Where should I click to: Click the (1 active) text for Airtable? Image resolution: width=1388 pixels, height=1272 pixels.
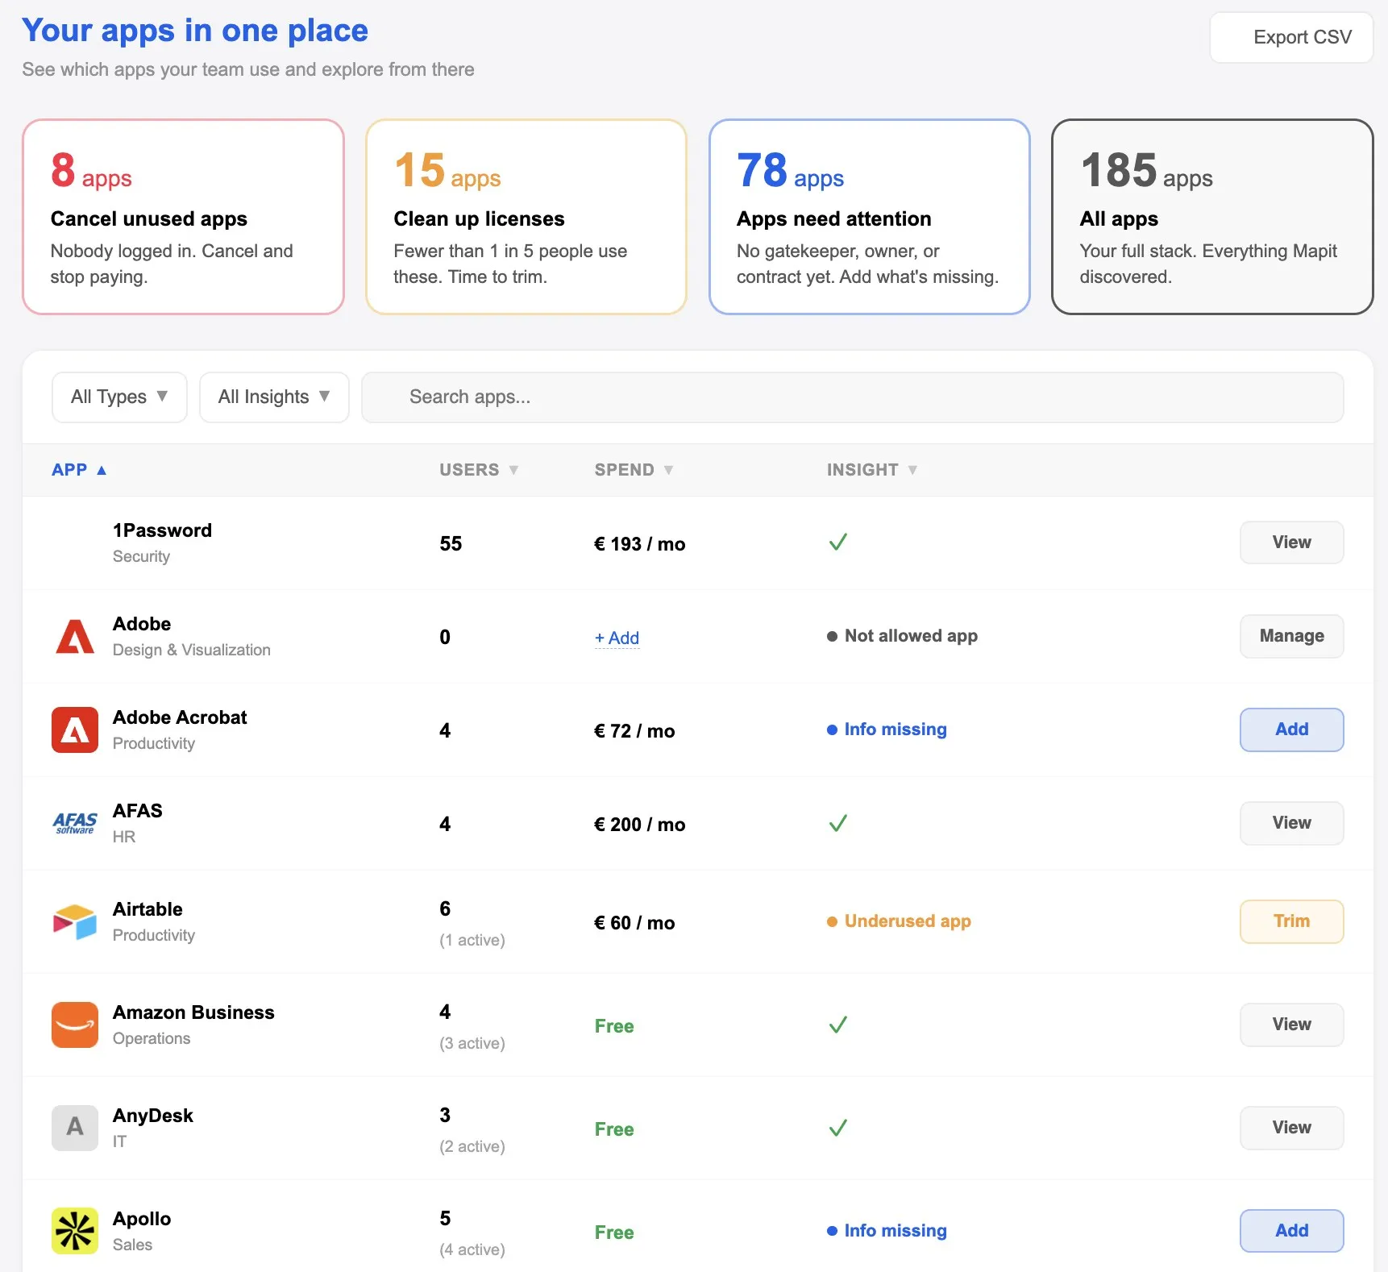472,940
